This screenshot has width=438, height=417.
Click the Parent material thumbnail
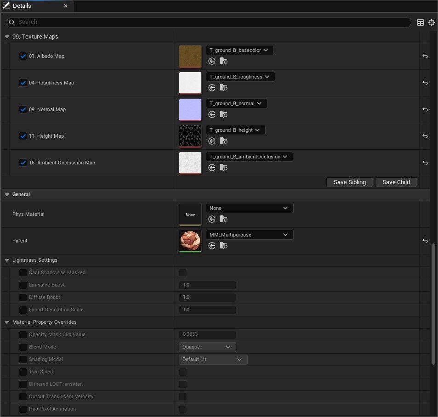pos(190,241)
